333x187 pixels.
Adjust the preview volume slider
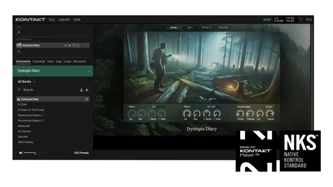click(x=33, y=153)
